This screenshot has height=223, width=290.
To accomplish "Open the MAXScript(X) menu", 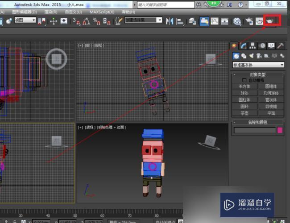I will point(102,12).
